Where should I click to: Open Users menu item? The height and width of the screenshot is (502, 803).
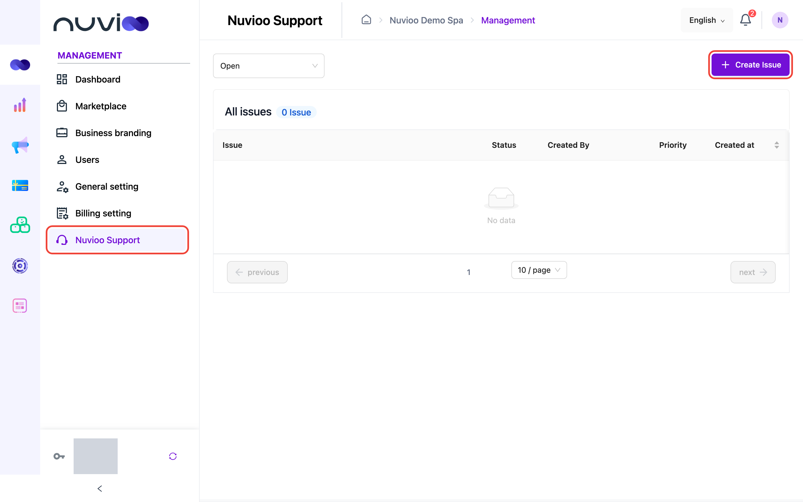pos(117,160)
